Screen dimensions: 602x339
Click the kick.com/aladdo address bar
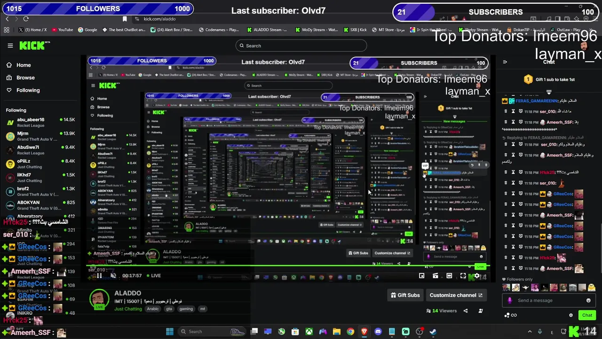160,19
